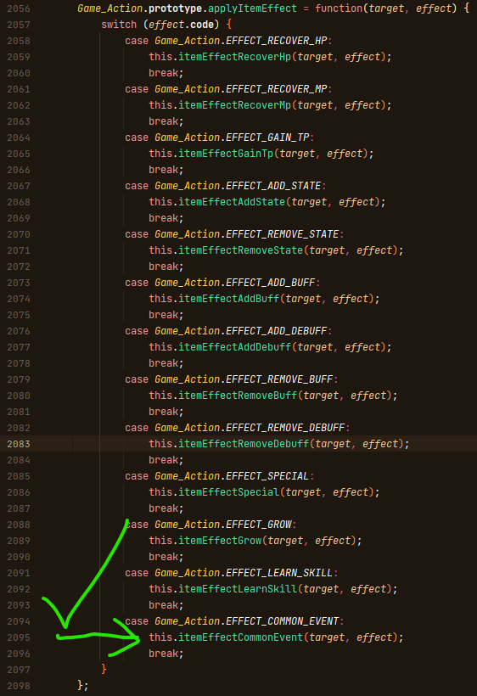Click the function keyword on line 2056

(x=339, y=8)
